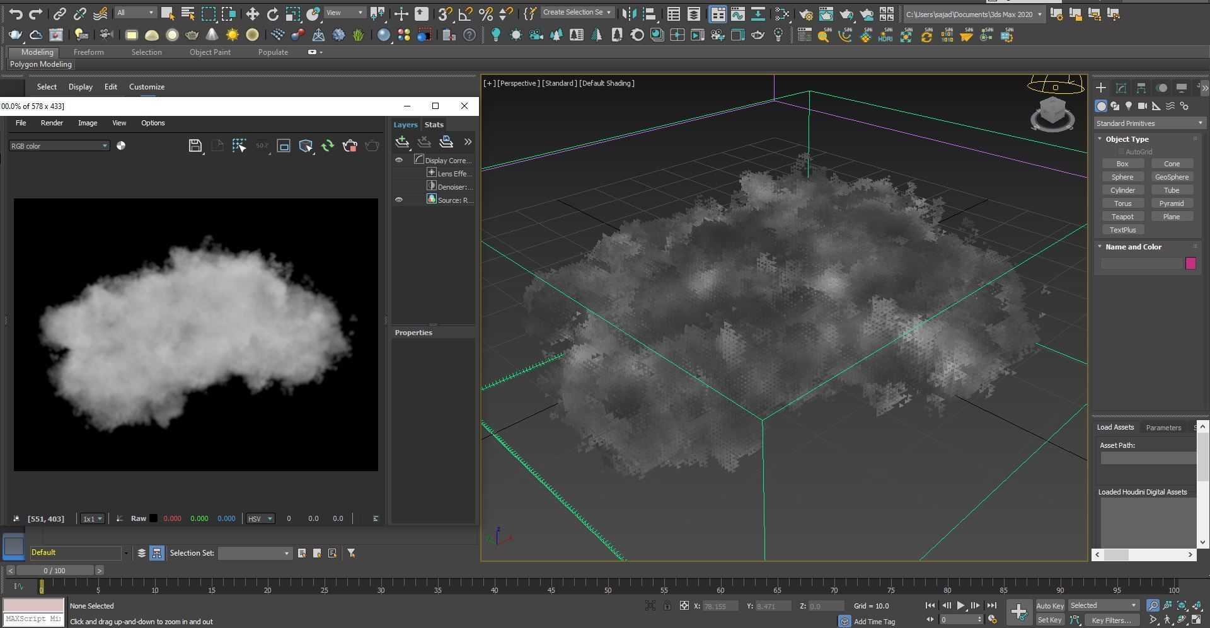
Task: Toggle isolate selection icon in status bar
Action: coord(650,606)
